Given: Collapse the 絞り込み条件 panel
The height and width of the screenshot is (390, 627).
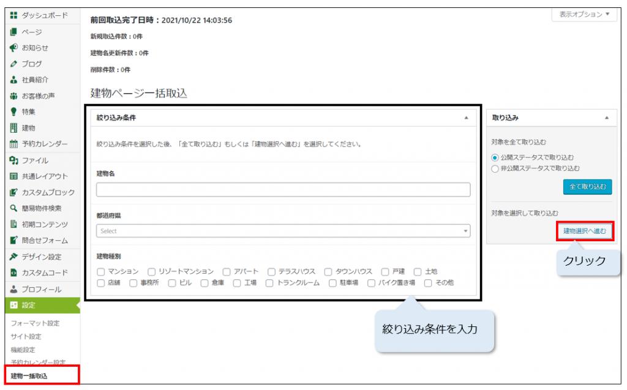Looking at the screenshot, I should 466,118.
